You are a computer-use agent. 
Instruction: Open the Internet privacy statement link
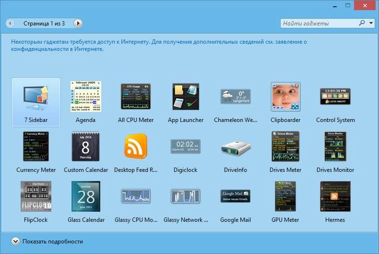pyautogui.click(x=159, y=45)
